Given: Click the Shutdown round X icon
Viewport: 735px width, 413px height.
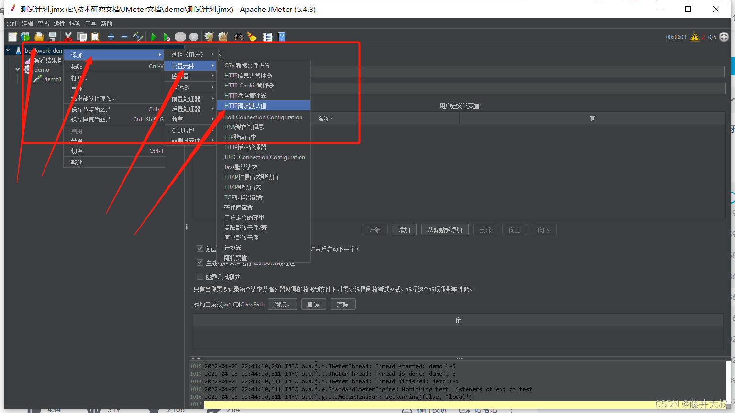Looking at the screenshot, I should (194, 37).
